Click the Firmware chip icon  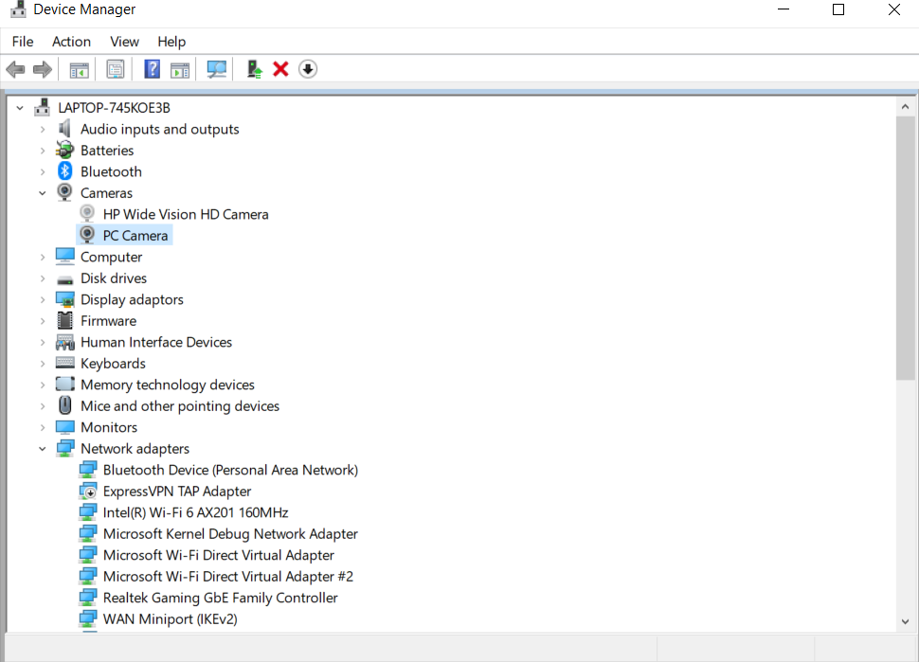64,320
